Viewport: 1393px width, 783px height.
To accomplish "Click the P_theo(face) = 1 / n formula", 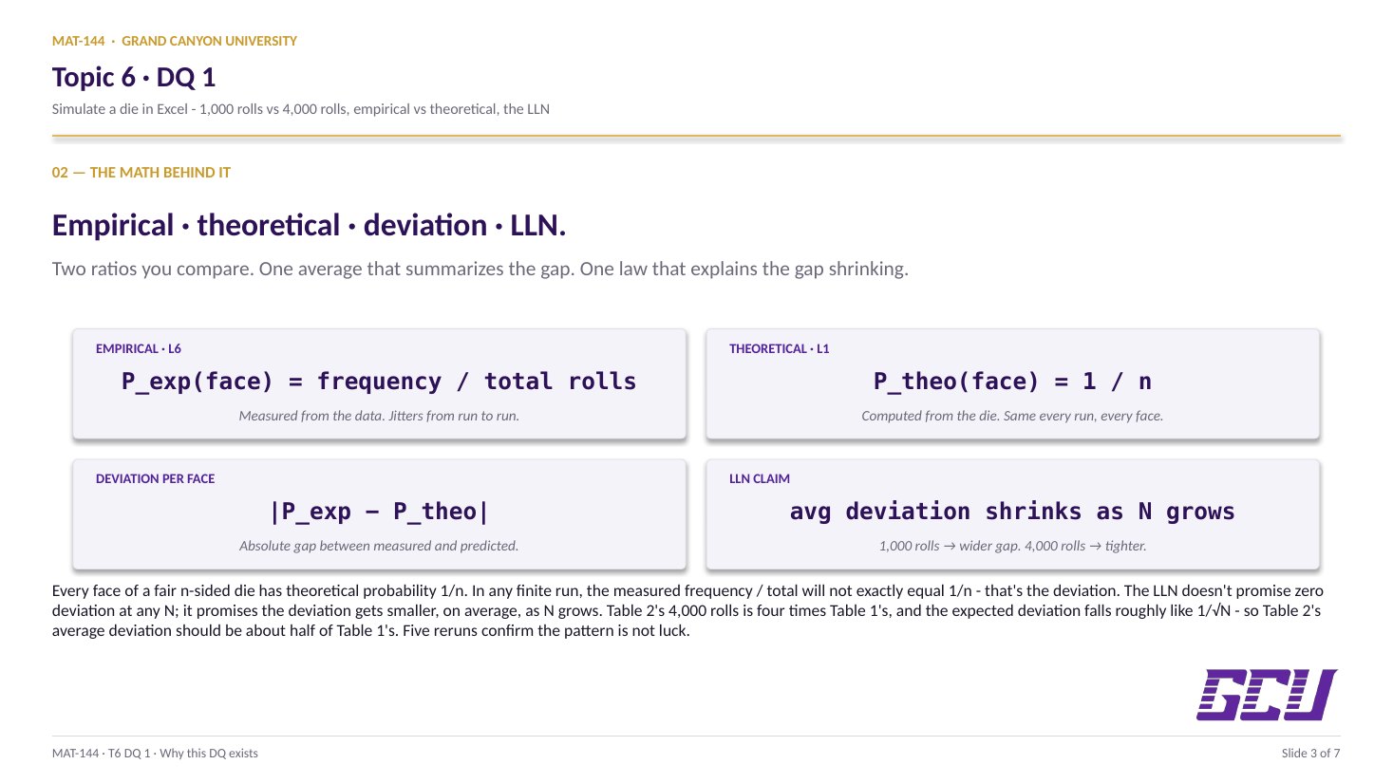I will (1012, 382).
